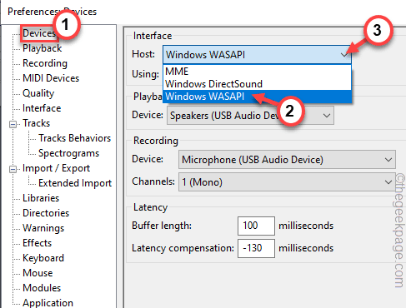The width and height of the screenshot is (406, 308).
Task: Select Spectrograms under Tracks
Action: (x=68, y=153)
